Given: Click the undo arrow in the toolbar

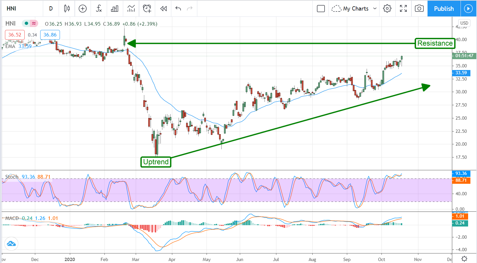Looking at the screenshot, I should point(178,9).
